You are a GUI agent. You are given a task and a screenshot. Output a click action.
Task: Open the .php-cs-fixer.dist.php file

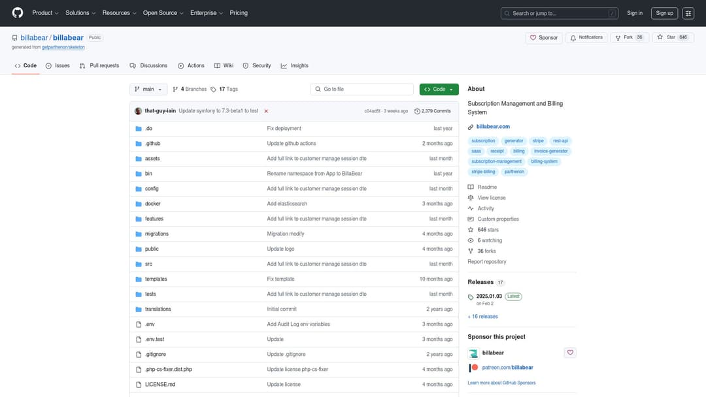click(169, 370)
